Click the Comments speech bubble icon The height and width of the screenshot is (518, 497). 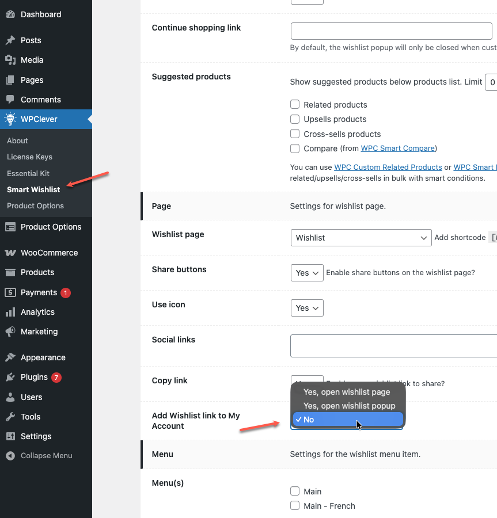[10, 100]
